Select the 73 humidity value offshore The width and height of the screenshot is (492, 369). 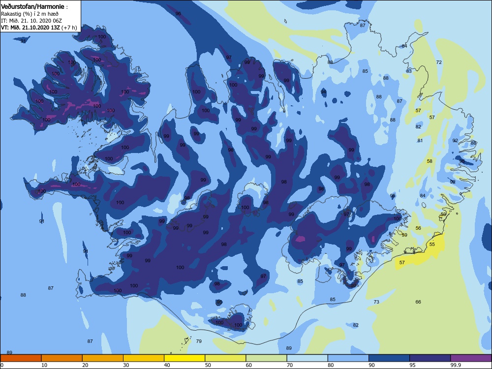click(x=376, y=302)
